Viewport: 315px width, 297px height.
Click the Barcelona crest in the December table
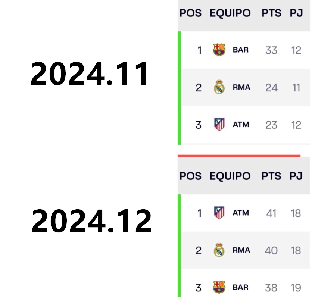[x=219, y=287]
